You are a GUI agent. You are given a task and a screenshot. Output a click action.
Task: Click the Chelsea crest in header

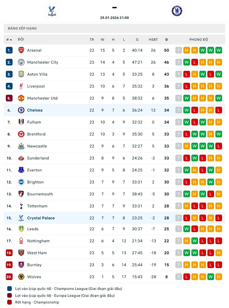click(177, 11)
